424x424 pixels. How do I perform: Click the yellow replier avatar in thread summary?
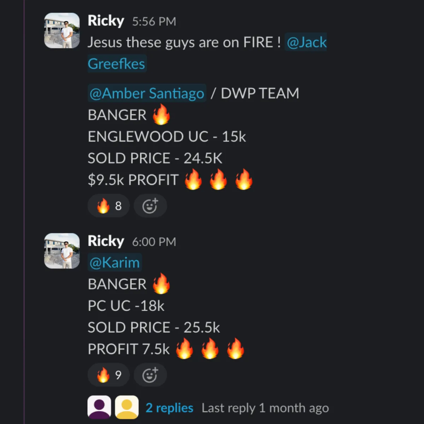(x=127, y=407)
